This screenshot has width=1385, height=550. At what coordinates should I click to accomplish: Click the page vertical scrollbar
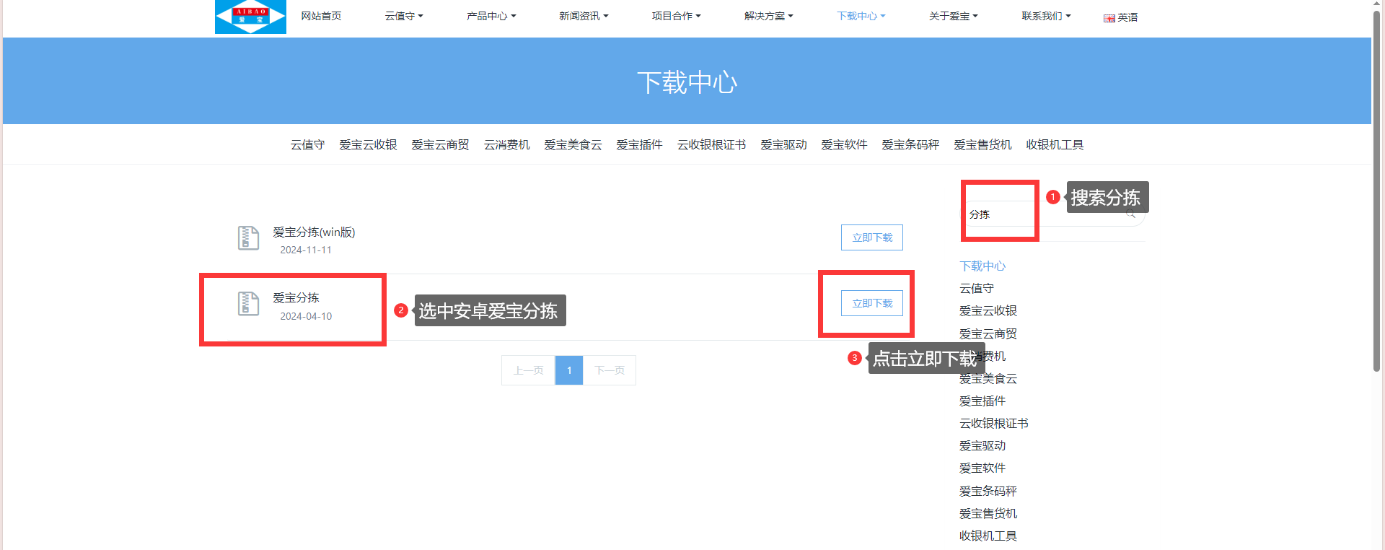(1377, 188)
